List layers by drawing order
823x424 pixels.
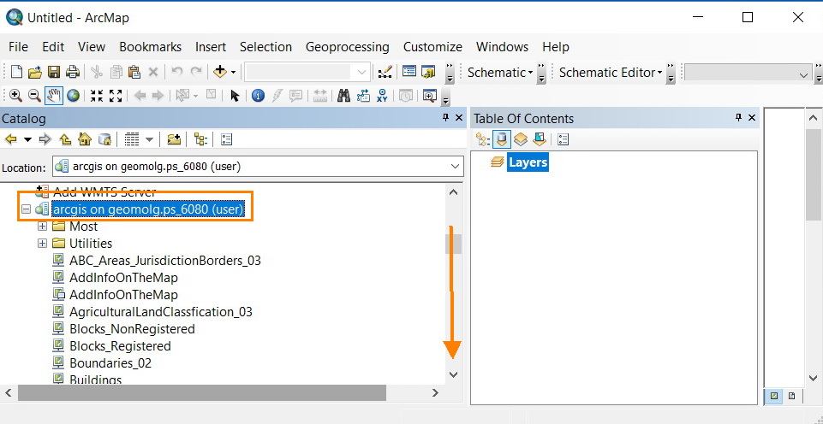(x=482, y=139)
